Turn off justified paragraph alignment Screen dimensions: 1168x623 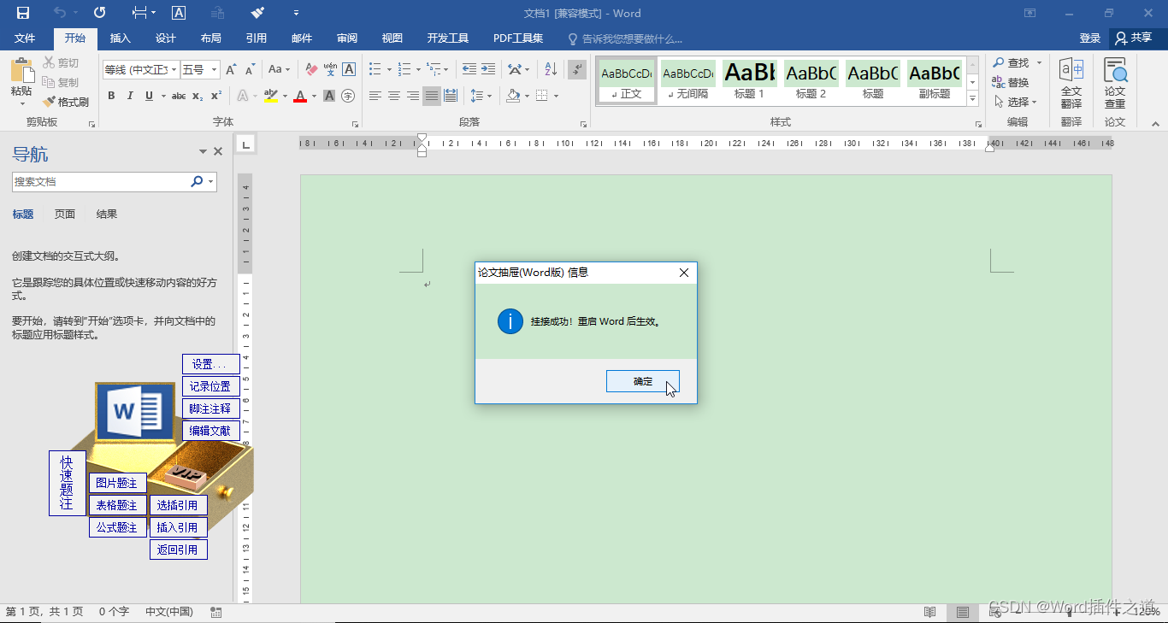tap(432, 96)
